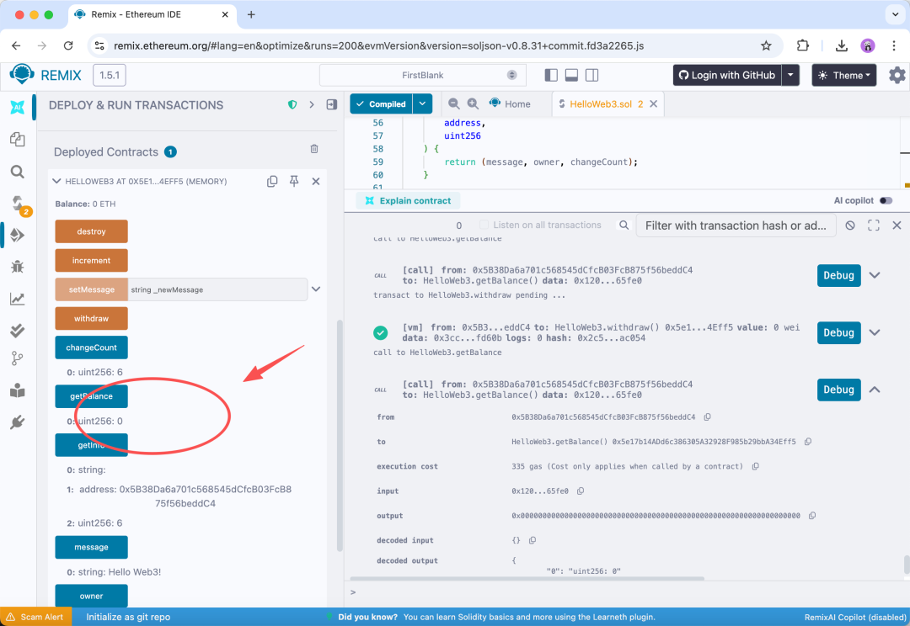
Task: Click the increment function button
Action: click(x=91, y=260)
